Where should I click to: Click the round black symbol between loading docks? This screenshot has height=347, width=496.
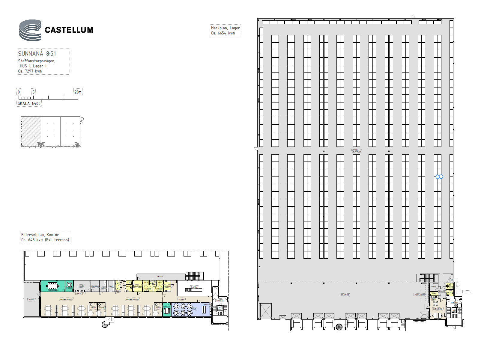click(x=339, y=327)
